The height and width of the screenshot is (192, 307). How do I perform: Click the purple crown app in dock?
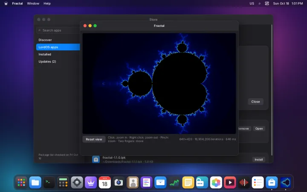(x=91, y=183)
